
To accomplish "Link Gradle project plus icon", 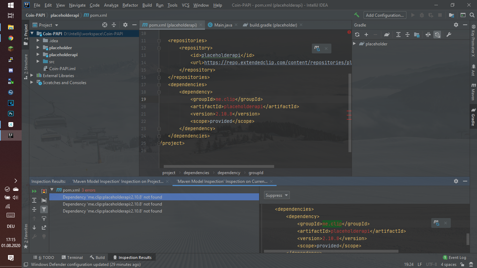I will tap(366, 35).
